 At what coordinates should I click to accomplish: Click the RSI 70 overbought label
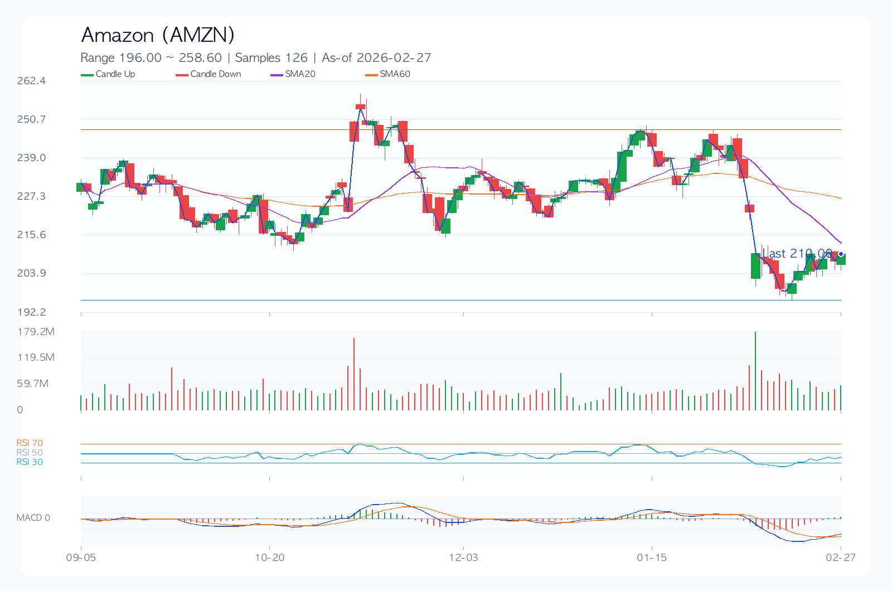coord(30,443)
